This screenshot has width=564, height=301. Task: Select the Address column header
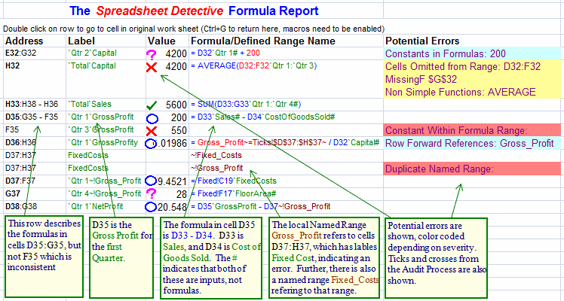(x=24, y=41)
